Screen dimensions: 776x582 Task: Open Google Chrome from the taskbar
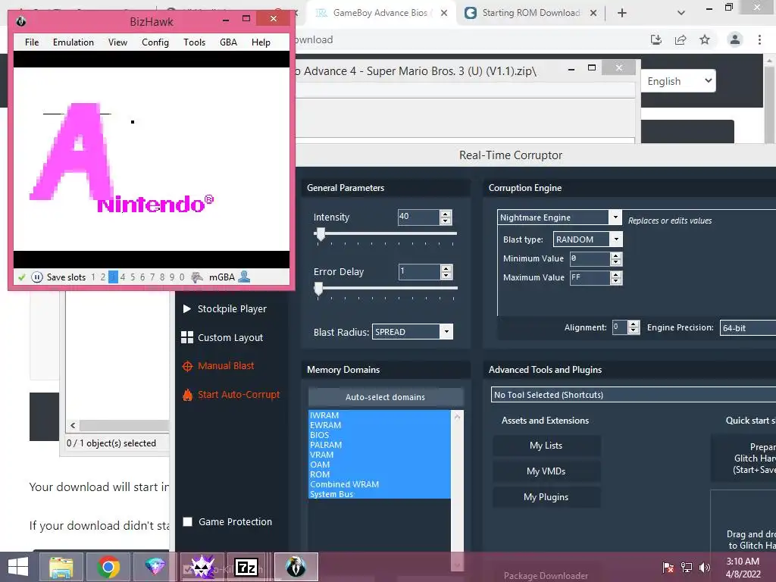click(x=108, y=567)
